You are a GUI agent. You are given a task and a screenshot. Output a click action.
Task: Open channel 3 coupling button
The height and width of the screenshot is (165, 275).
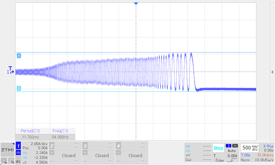coord(85,153)
